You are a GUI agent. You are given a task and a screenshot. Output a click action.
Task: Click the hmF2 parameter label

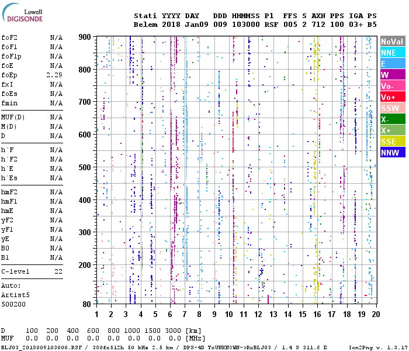point(9,192)
